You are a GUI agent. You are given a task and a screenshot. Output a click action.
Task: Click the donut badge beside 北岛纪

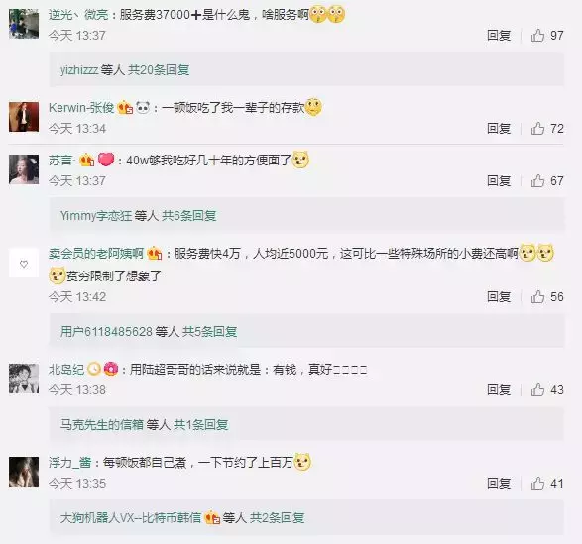coord(111,370)
